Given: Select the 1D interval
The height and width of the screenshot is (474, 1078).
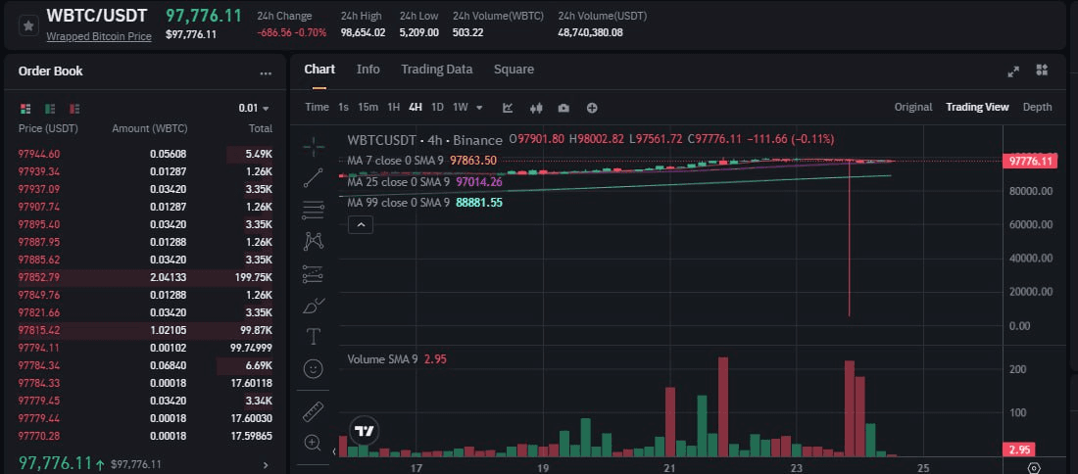Looking at the screenshot, I should coord(437,107).
